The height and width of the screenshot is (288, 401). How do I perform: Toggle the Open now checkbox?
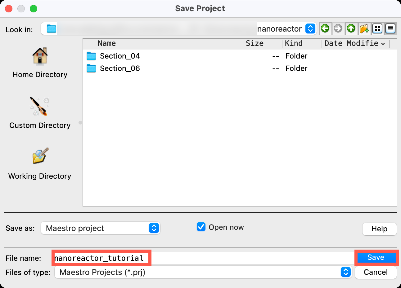(201, 227)
